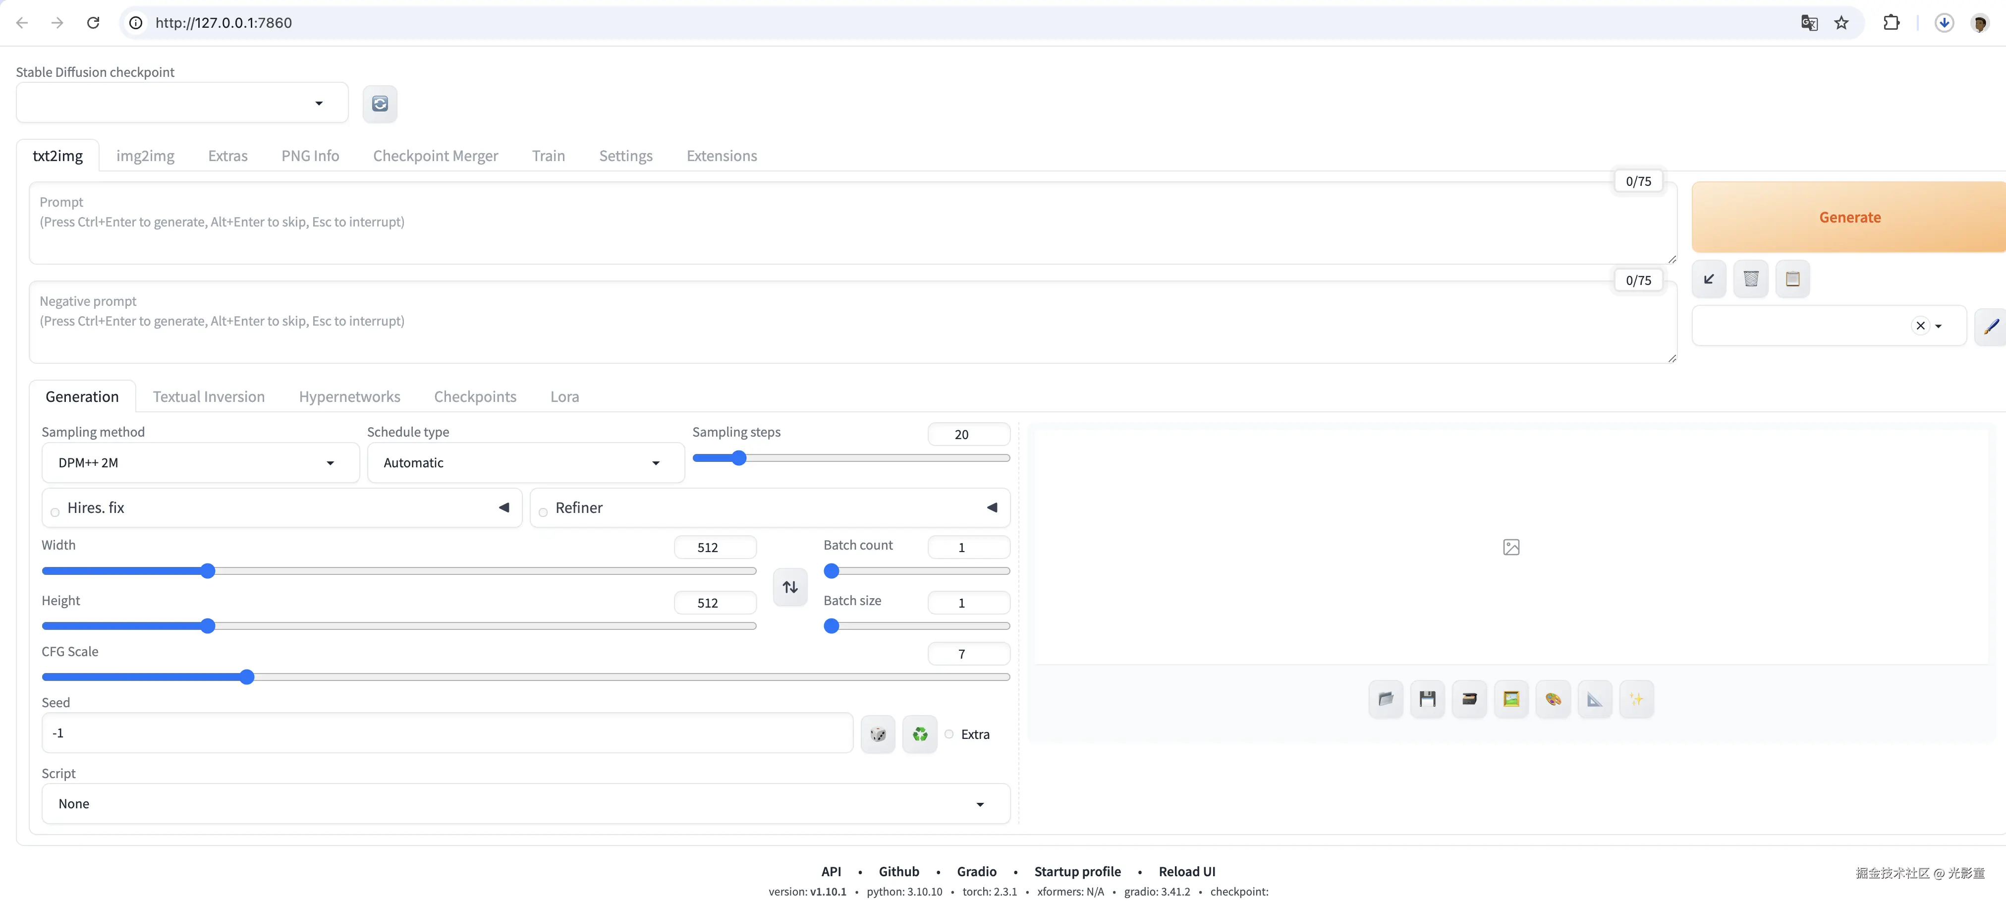Enable the Refiner checkbox
2006x901 pixels.
(x=544, y=511)
